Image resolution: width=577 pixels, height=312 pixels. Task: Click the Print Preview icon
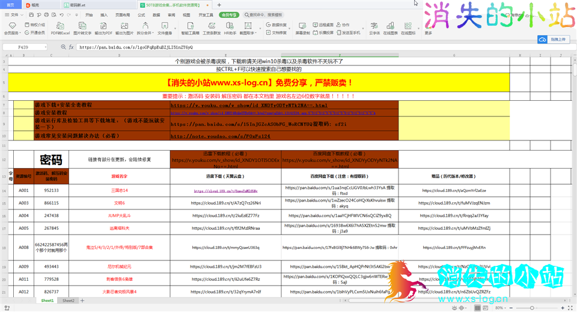(x=54, y=15)
